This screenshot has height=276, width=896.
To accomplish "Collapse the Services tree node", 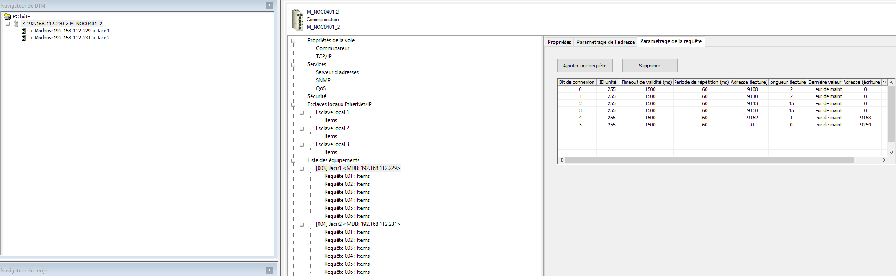I will click(294, 65).
